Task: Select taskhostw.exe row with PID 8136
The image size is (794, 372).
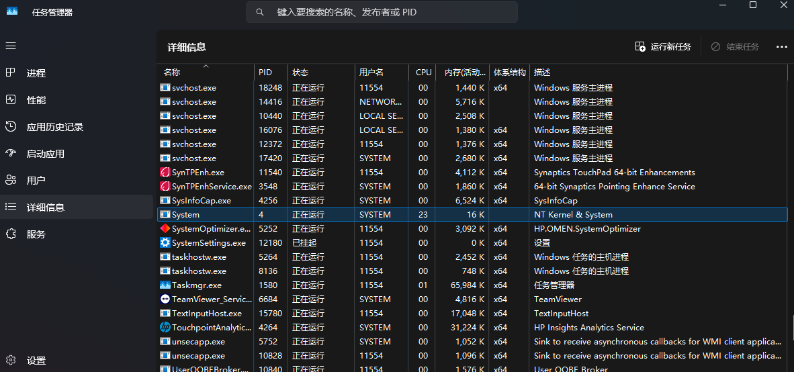Action: tap(472, 271)
